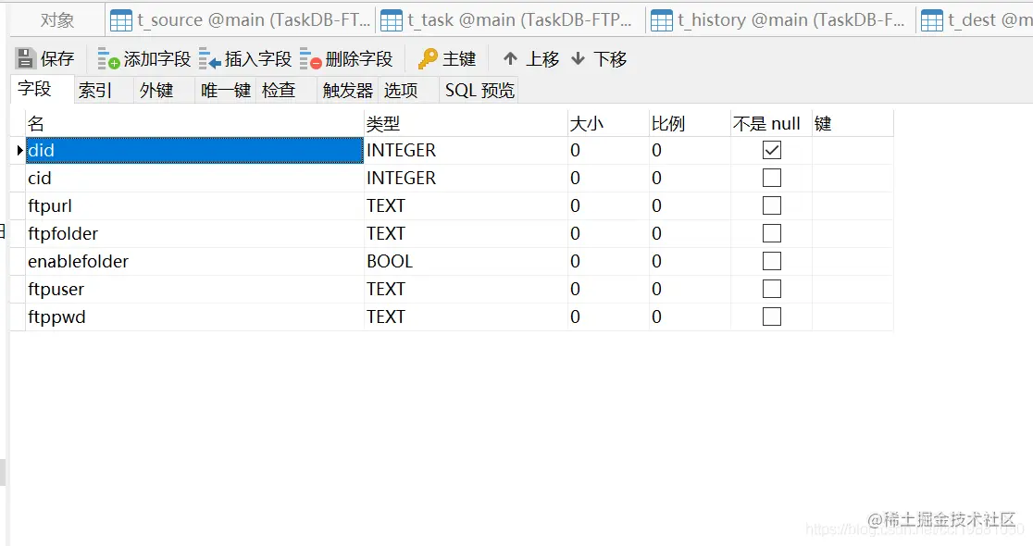Click the Save floppy disk icon
1033x546 pixels.
(25, 58)
